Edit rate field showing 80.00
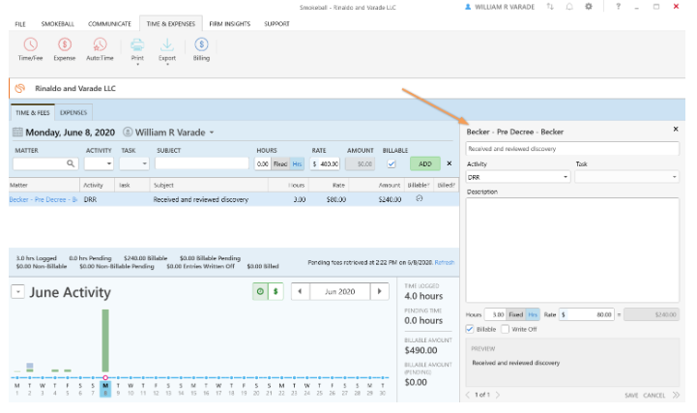 click(x=587, y=314)
